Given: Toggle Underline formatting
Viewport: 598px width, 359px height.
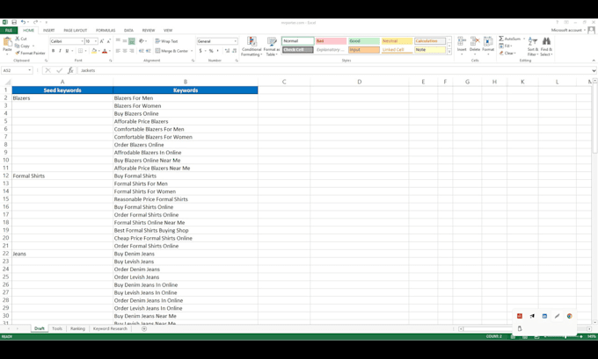Looking at the screenshot, I should (67, 51).
